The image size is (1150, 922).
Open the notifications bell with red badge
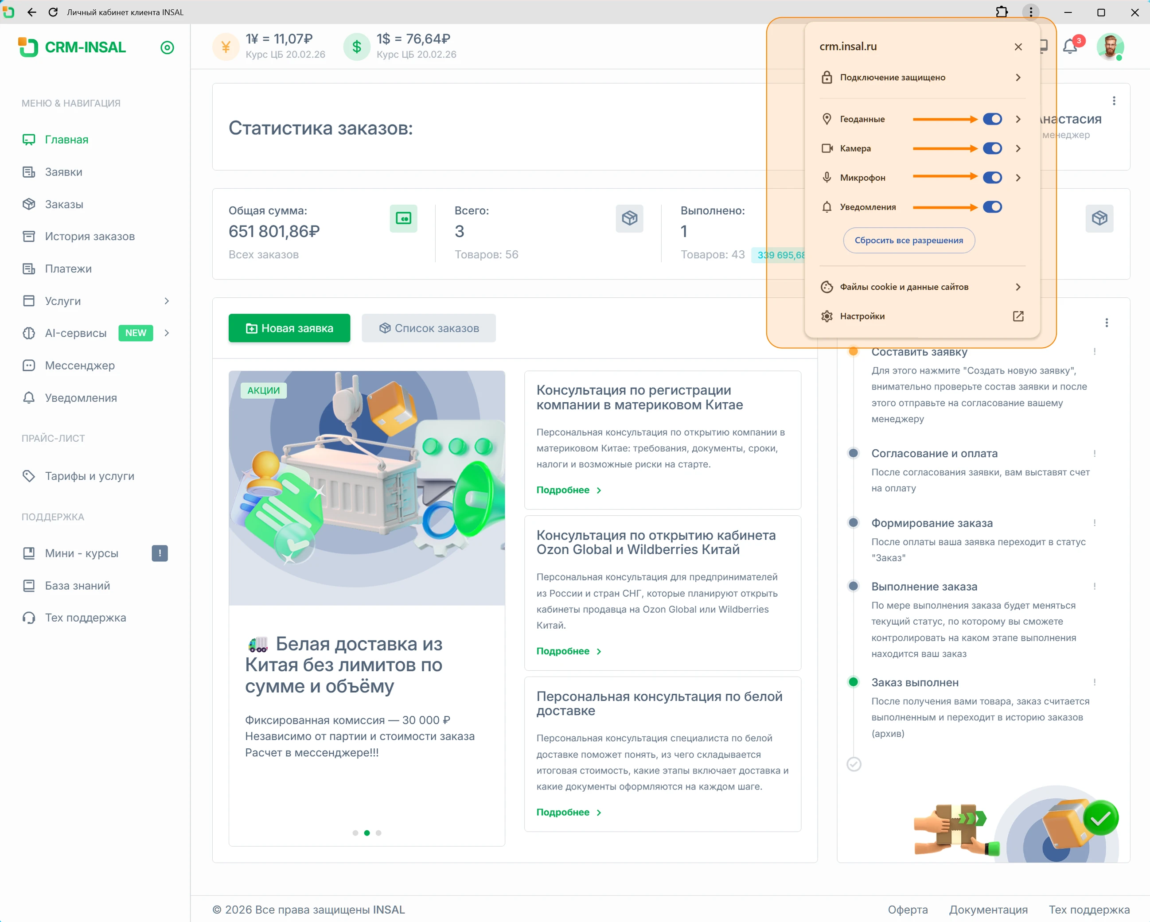1070,47
